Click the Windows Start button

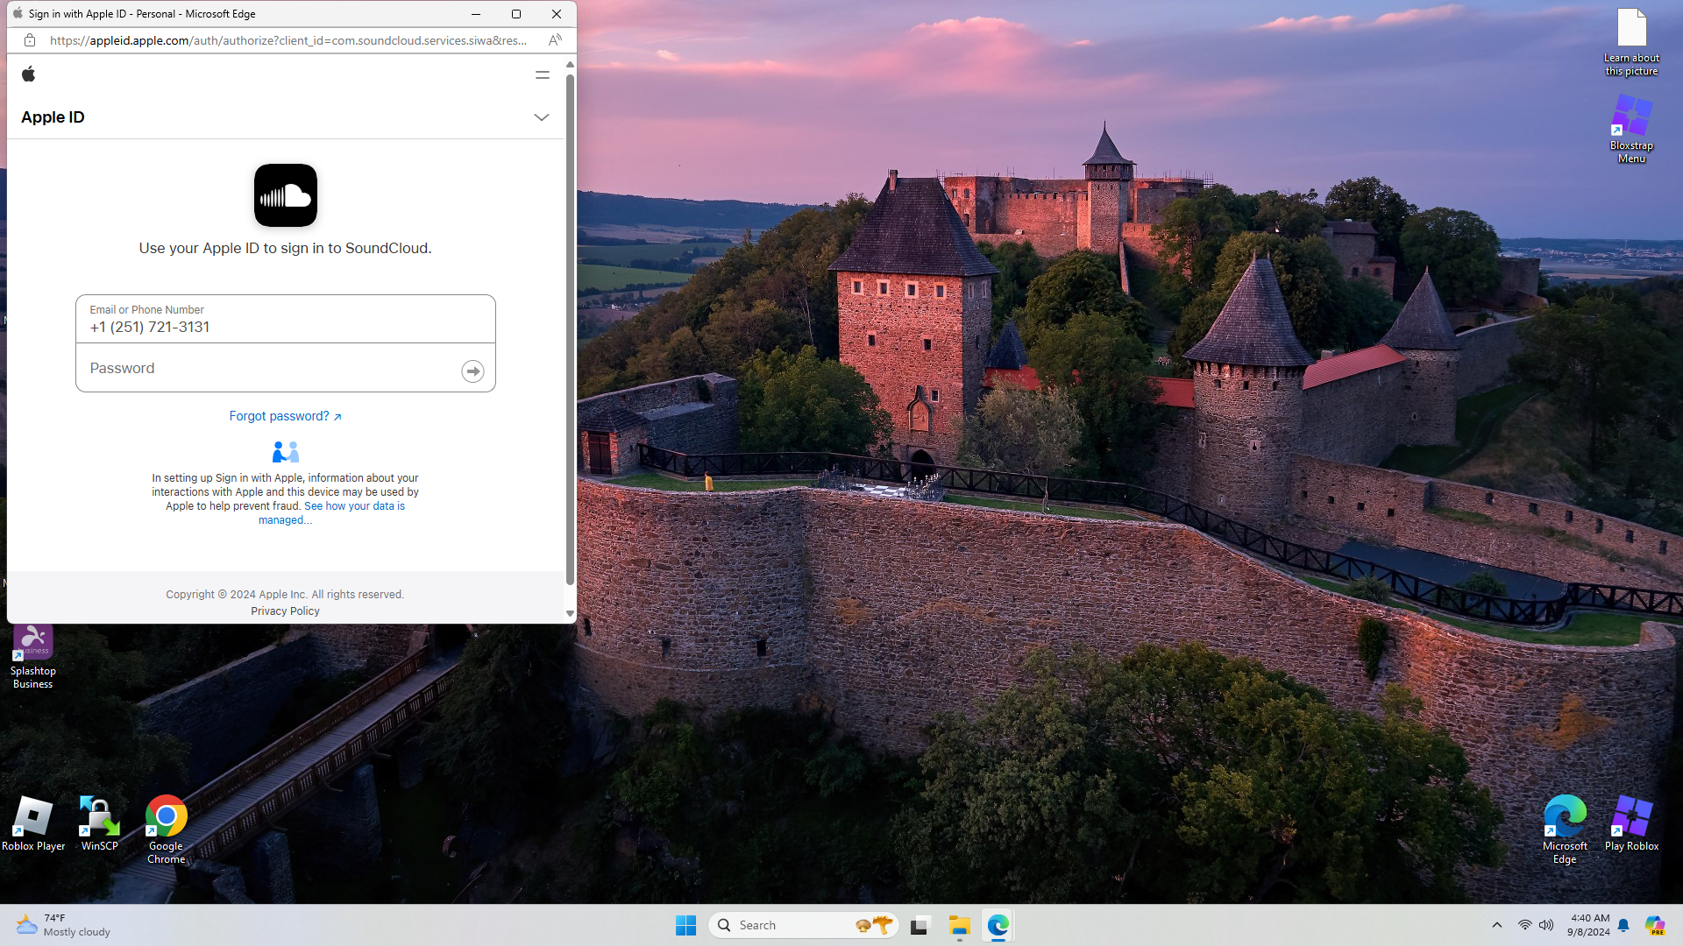point(685,926)
